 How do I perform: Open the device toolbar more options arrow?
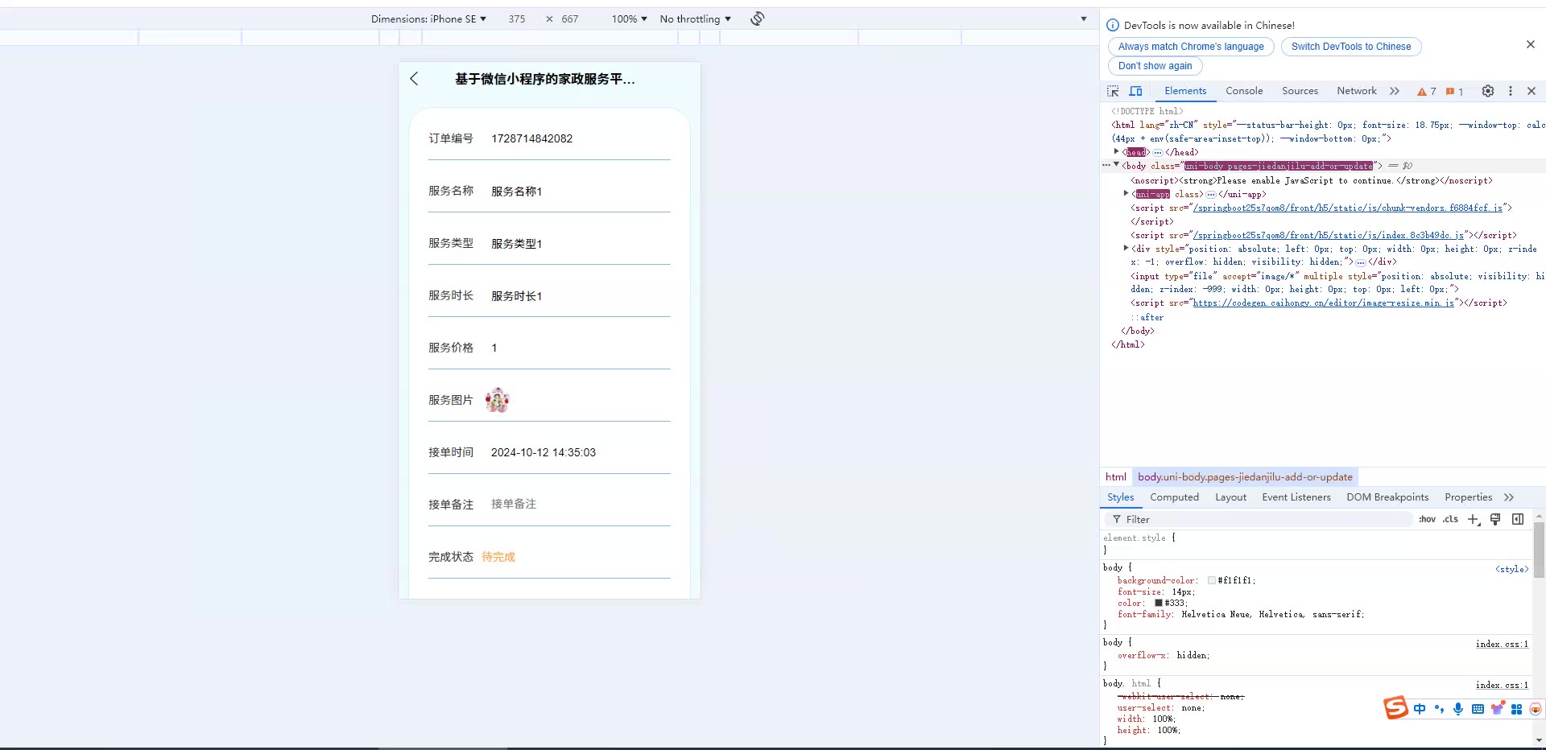click(x=1083, y=19)
